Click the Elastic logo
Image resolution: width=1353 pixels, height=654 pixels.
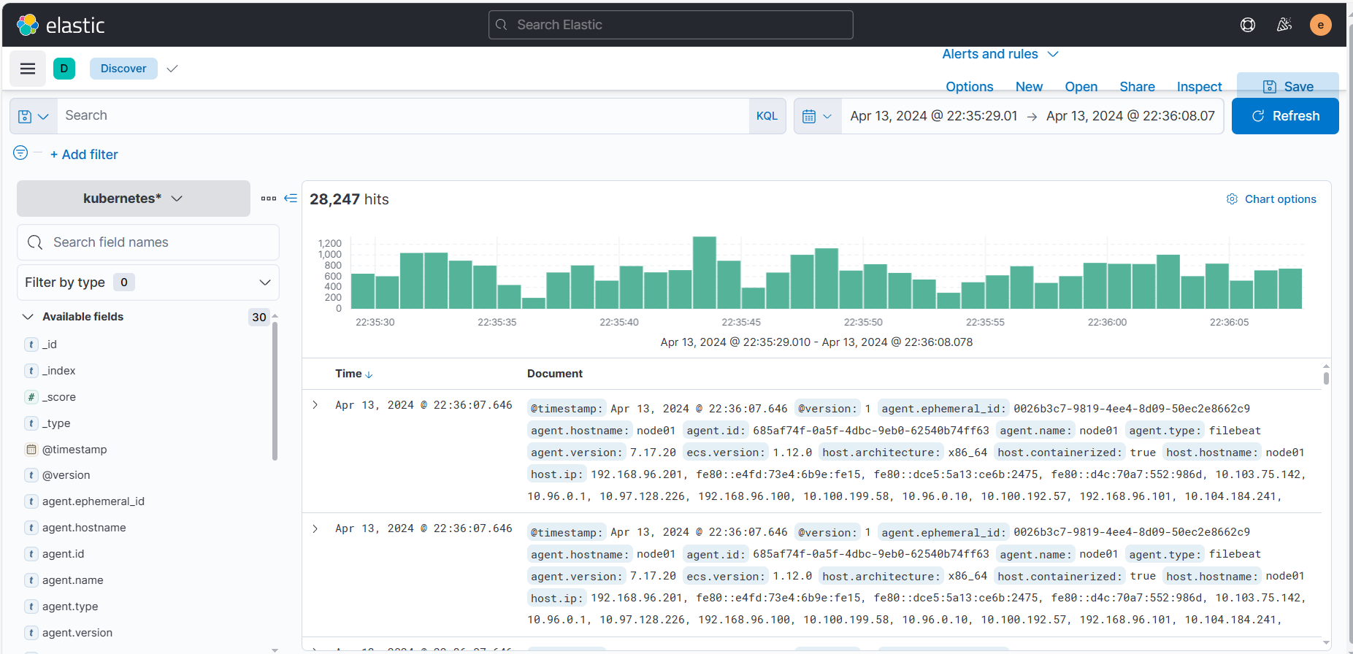(61, 25)
